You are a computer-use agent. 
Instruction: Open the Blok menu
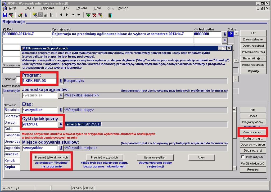point(66,8)
